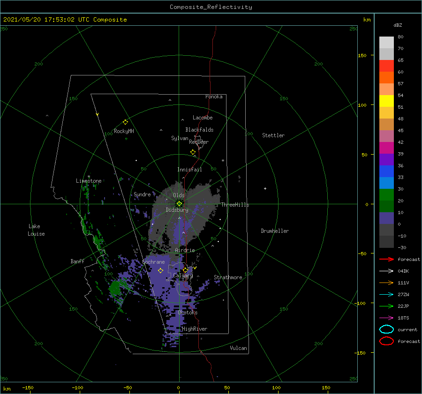Click the Vulcan label
Screen dimensions: 422x394
pyautogui.click(x=239, y=348)
